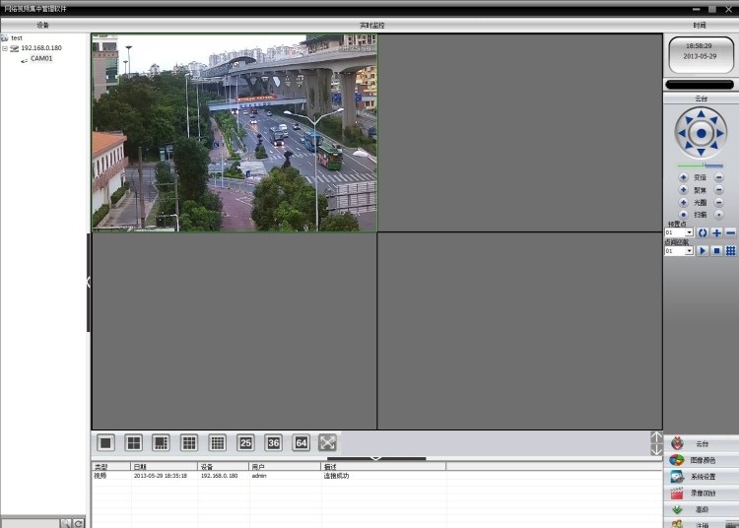Collapse the 192.168.0.180 device node
Image resolution: width=739 pixels, height=528 pixels.
tap(5, 48)
